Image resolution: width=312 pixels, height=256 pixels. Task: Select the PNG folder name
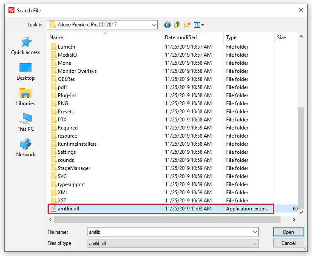(63, 104)
